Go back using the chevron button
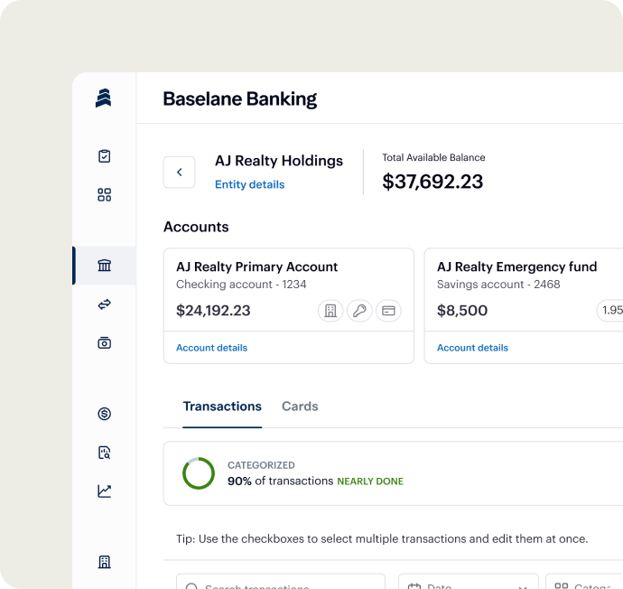This screenshot has width=623, height=589. [179, 172]
